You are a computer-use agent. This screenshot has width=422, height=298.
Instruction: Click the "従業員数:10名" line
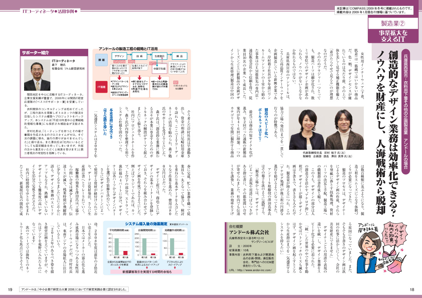(x=239, y=250)
